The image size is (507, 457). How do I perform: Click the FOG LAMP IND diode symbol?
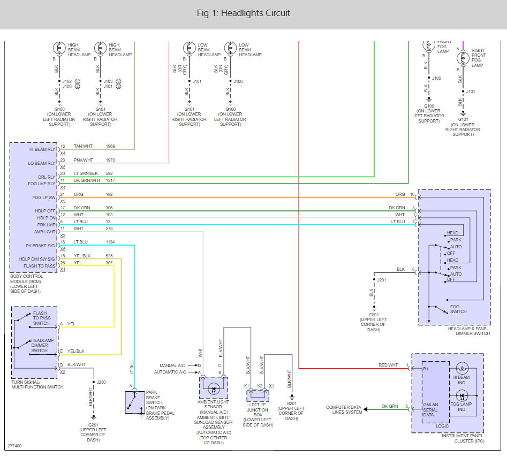pyautogui.click(x=461, y=395)
